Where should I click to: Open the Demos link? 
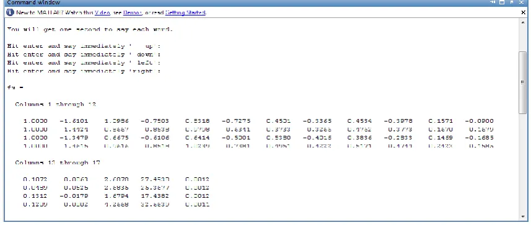point(133,12)
